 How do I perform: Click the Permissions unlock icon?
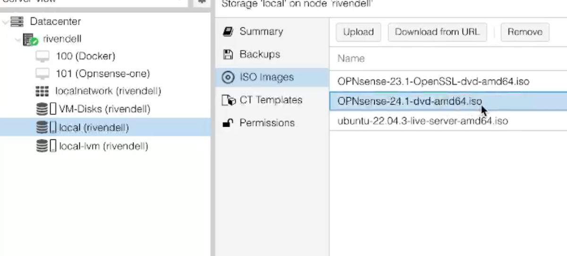click(228, 123)
